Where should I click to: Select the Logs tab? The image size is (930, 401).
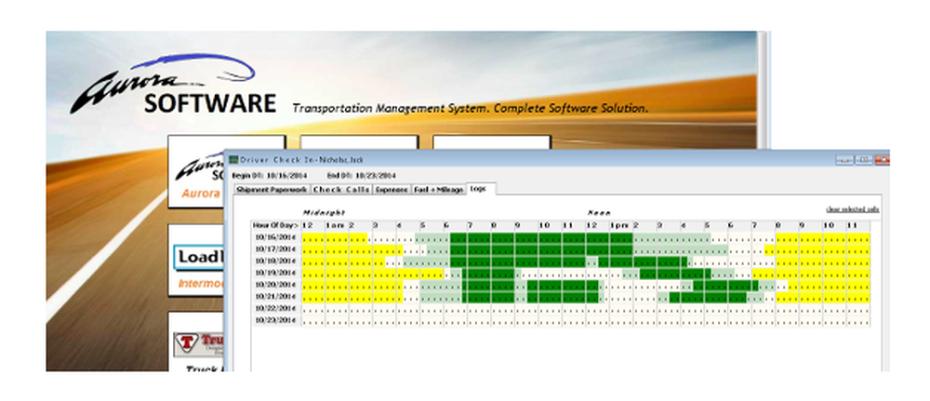coord(481,189)
